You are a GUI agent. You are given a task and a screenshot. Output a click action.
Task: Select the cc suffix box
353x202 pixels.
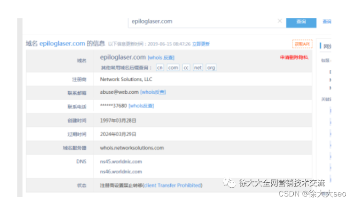coord(186,67)
